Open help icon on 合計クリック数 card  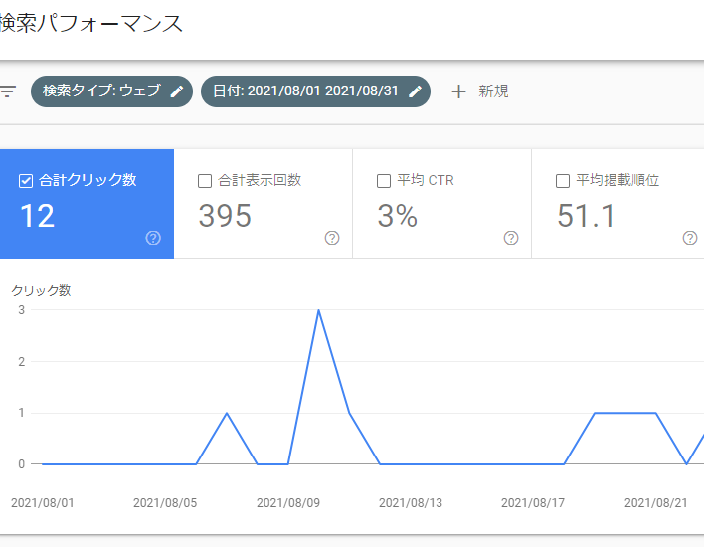[x=153, y=238]
